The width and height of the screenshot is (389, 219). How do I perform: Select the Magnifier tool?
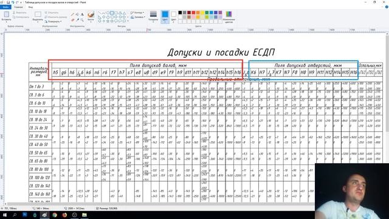click(82, 19)
